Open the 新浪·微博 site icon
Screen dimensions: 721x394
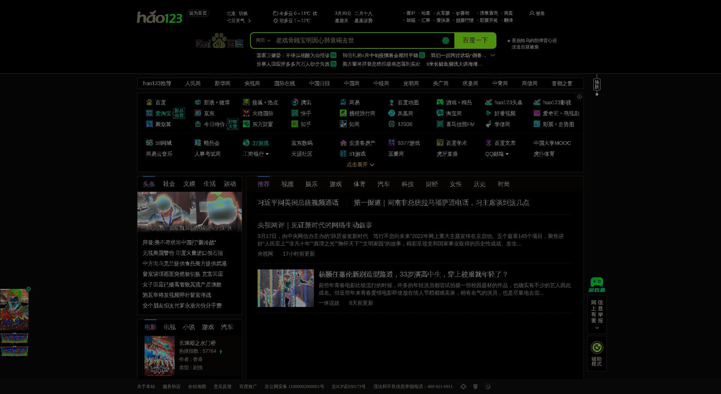click(x=198, y=102)
